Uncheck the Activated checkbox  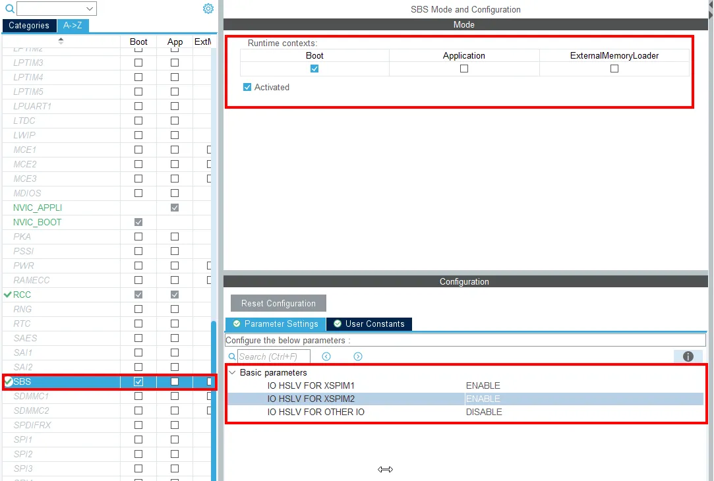pyautogui.click(x=247, y=87)
